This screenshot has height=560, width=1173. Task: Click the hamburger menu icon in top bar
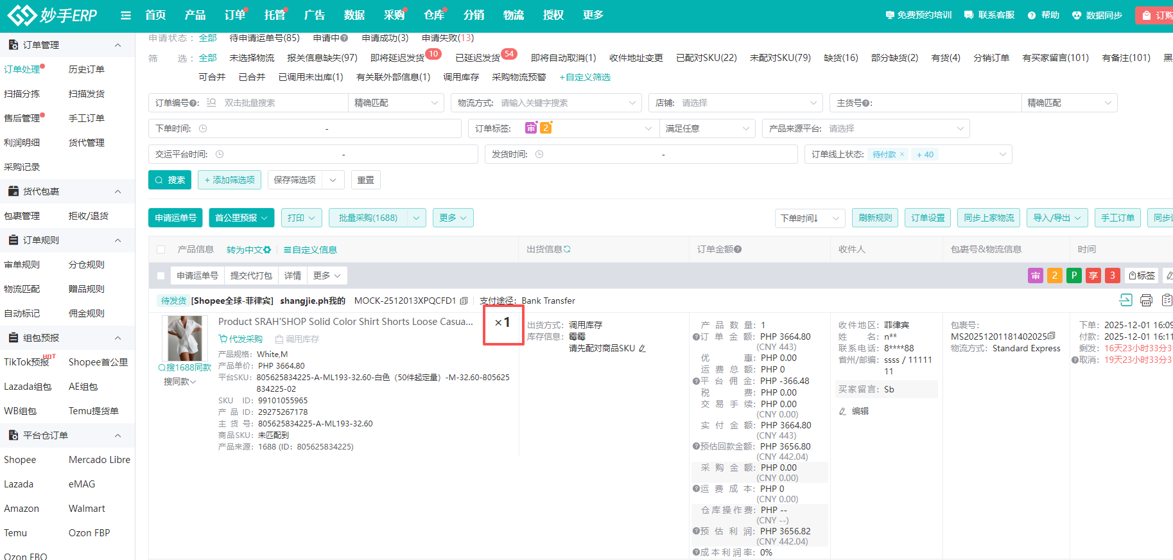point(126,15)
